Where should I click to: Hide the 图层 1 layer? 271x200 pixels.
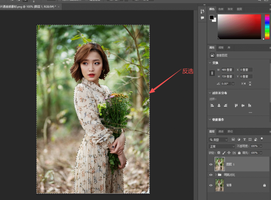click(x=211, y=165)
